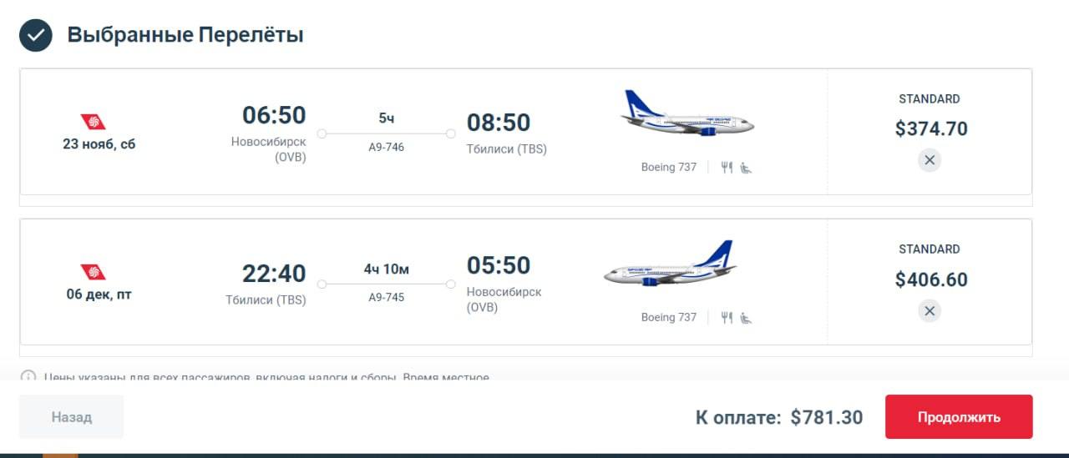Viewport: 1069px width, 458px height.
Task: Click the meal icon on flight A9-745
Action: 727,318
